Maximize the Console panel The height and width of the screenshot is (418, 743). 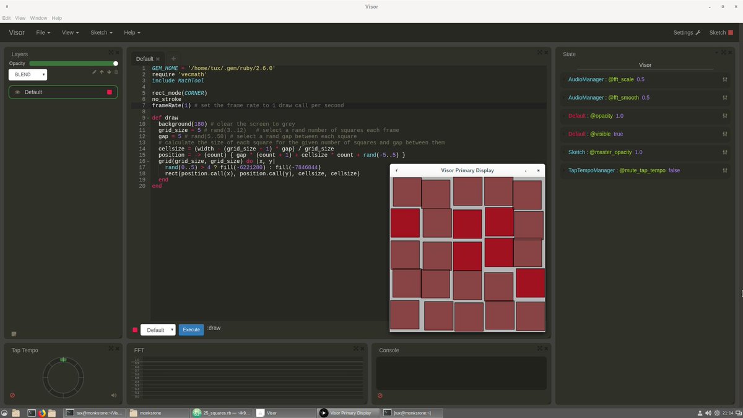point(540,349)
